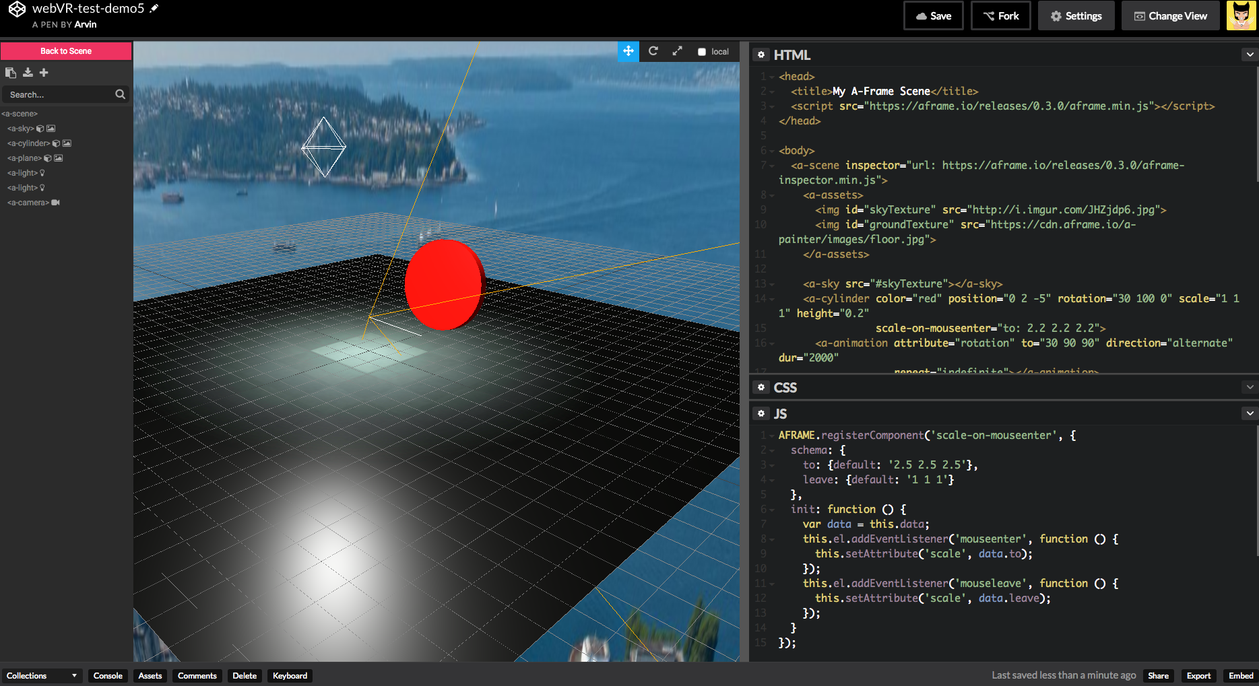Fold HTML line 1 head tag
The height and width of the screenshot is (686, 1259).
(x=772, y=77)
